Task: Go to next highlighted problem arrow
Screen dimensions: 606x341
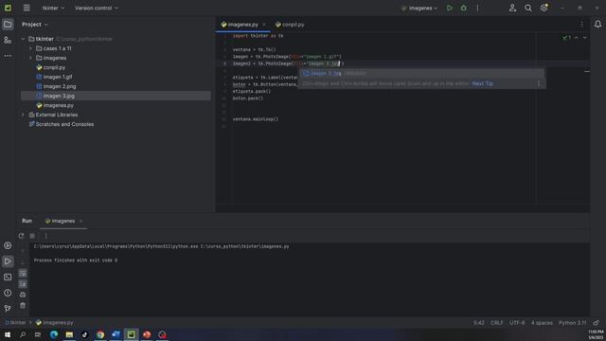Action: [585, 38]
